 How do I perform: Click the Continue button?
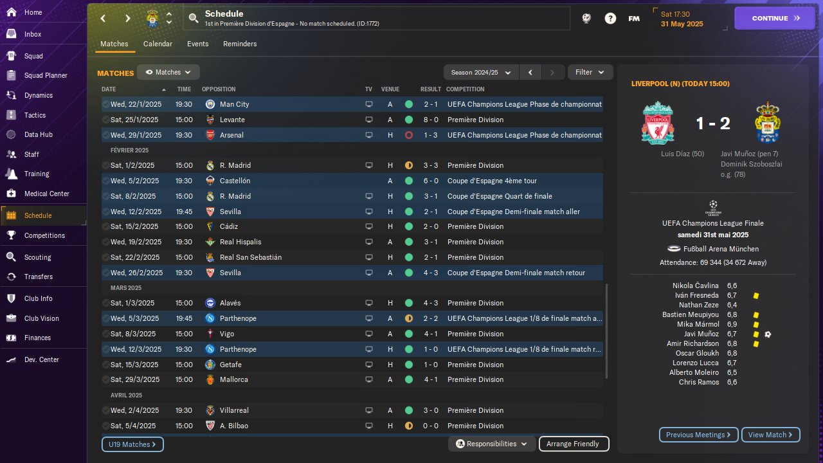coord(774,19)
